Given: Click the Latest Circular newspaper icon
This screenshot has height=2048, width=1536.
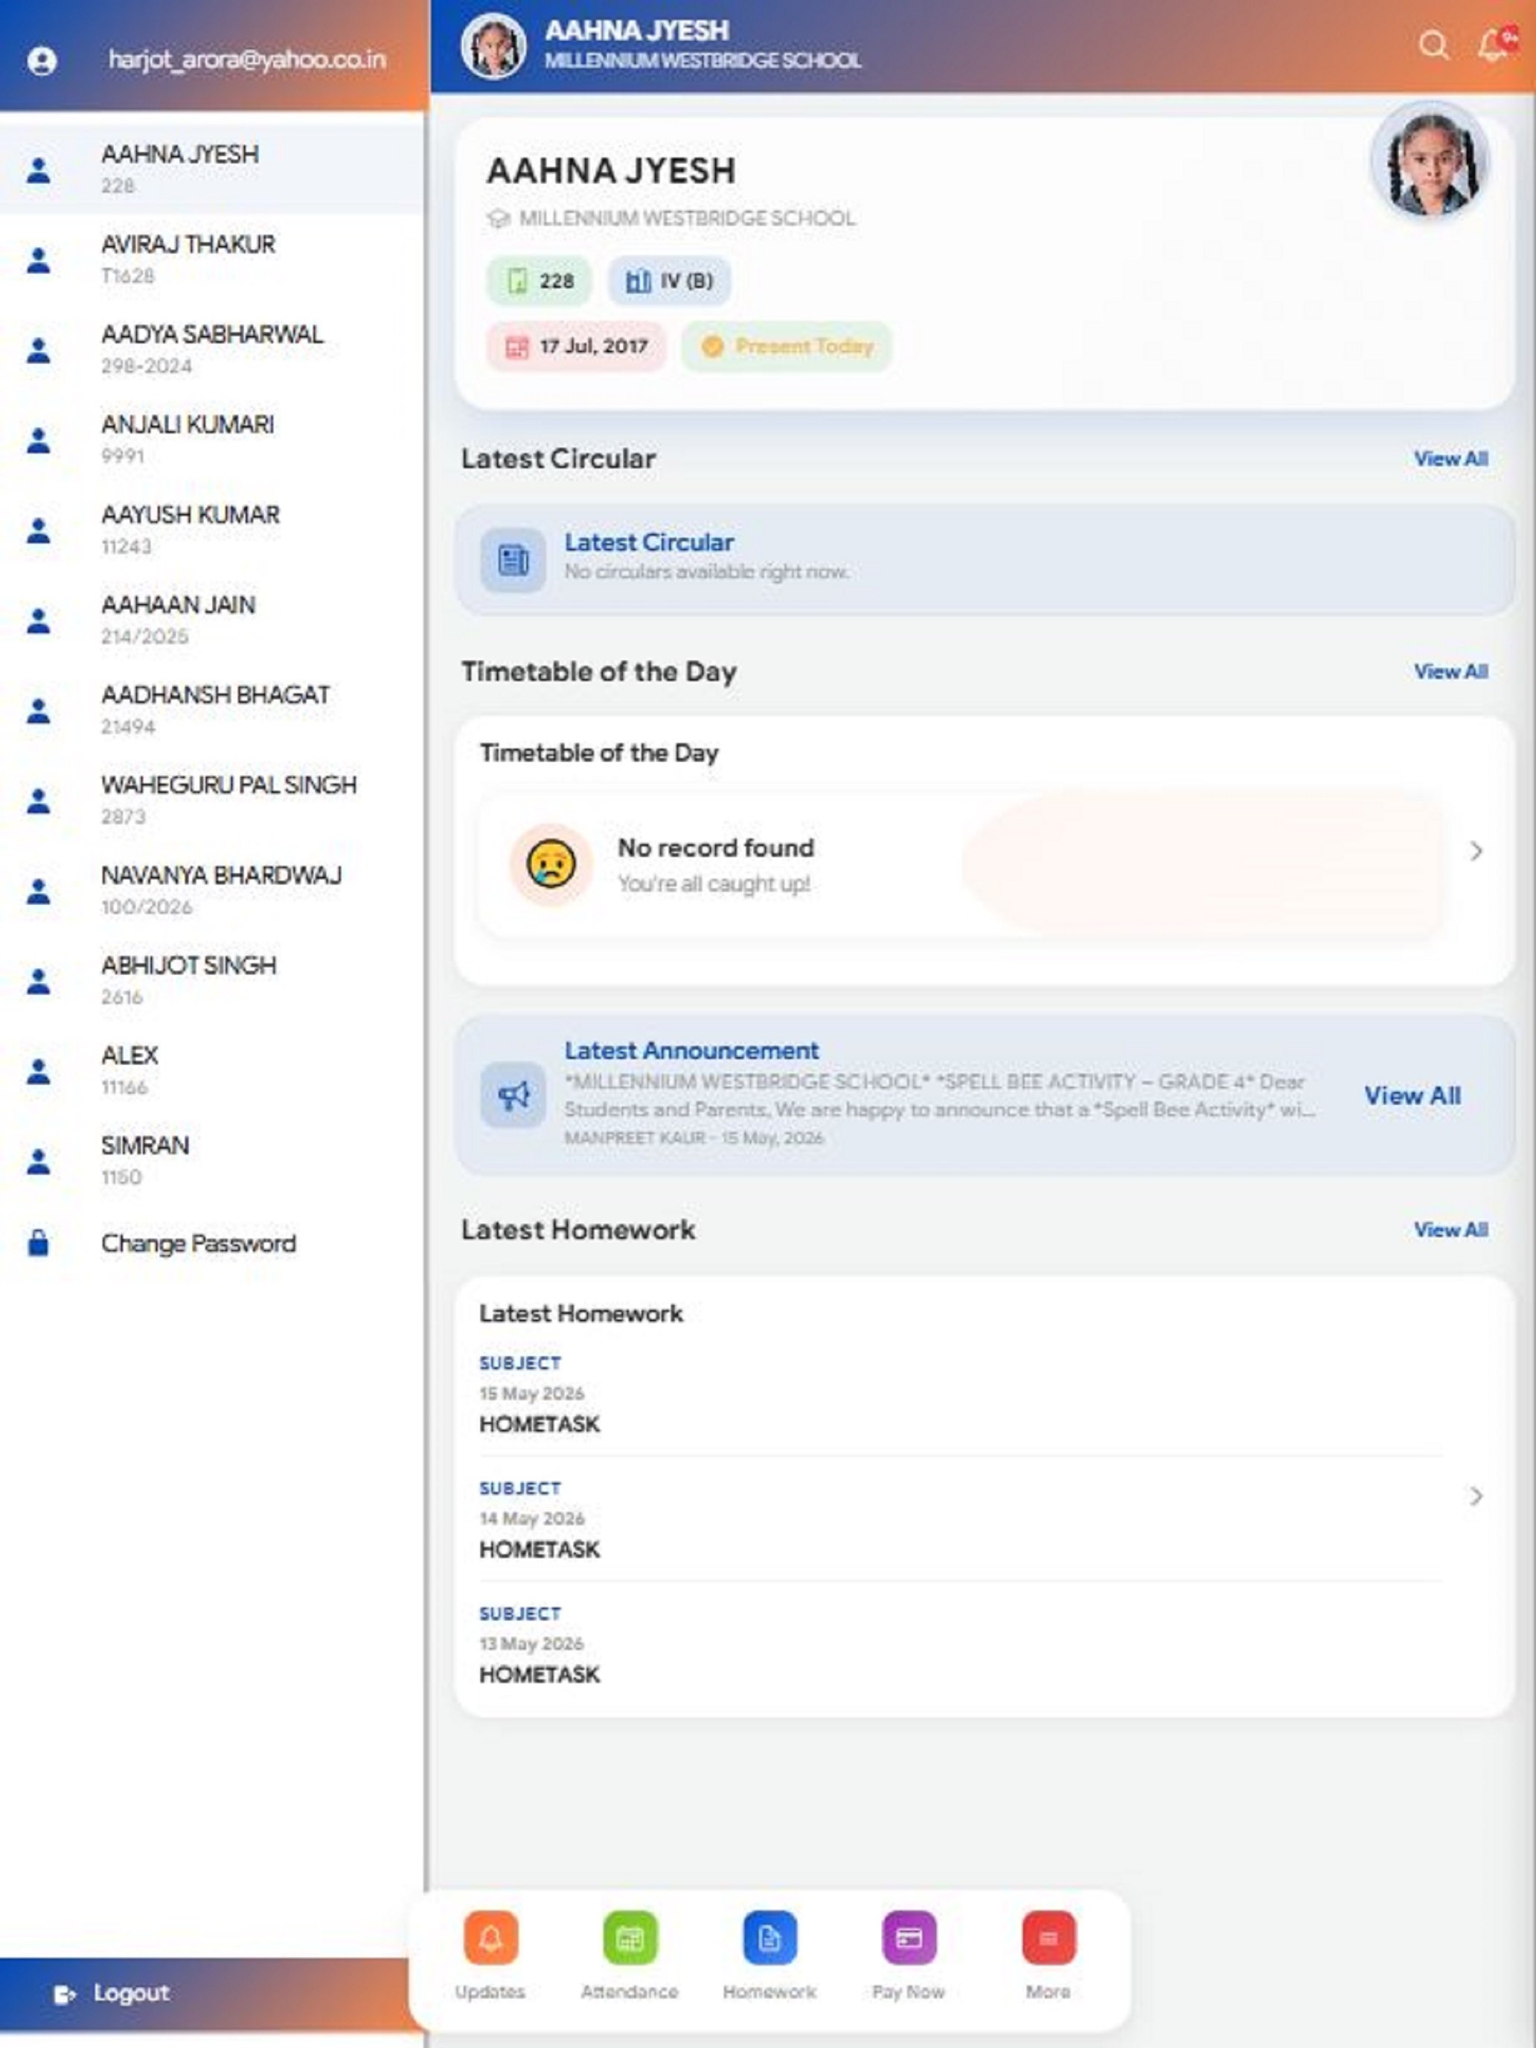Looking at the screenshot, I should (x=513, y=560).
